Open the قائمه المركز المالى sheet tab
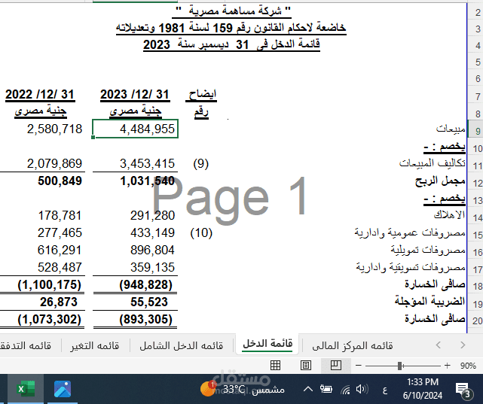483x404 pixels. 353,346
